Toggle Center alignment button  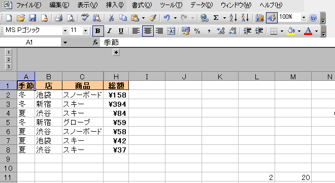click(148, 31)
